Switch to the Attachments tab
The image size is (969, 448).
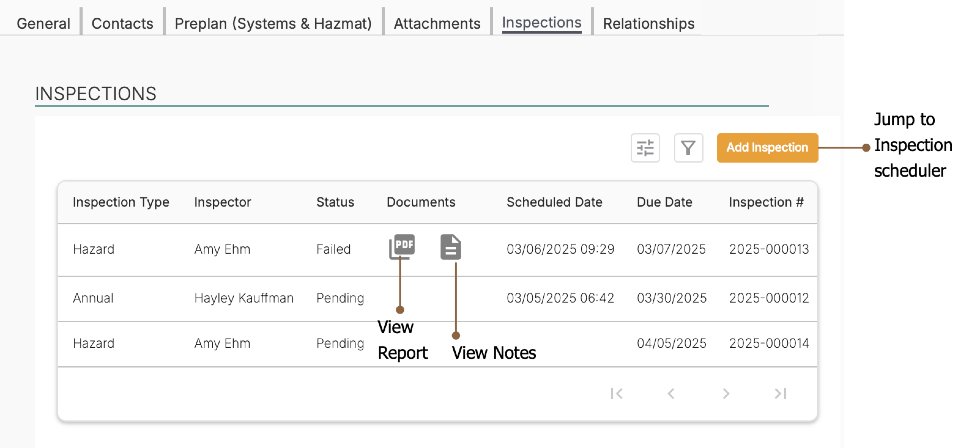click(437, 23)
